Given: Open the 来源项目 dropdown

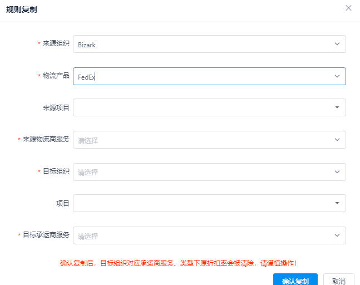Looking at the screenshot, I should (x=209, y=107).
